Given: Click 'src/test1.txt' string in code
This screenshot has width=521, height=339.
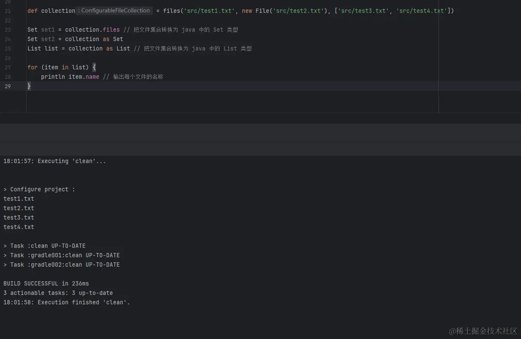Looking at the screenshot, I should click(209, 11).
